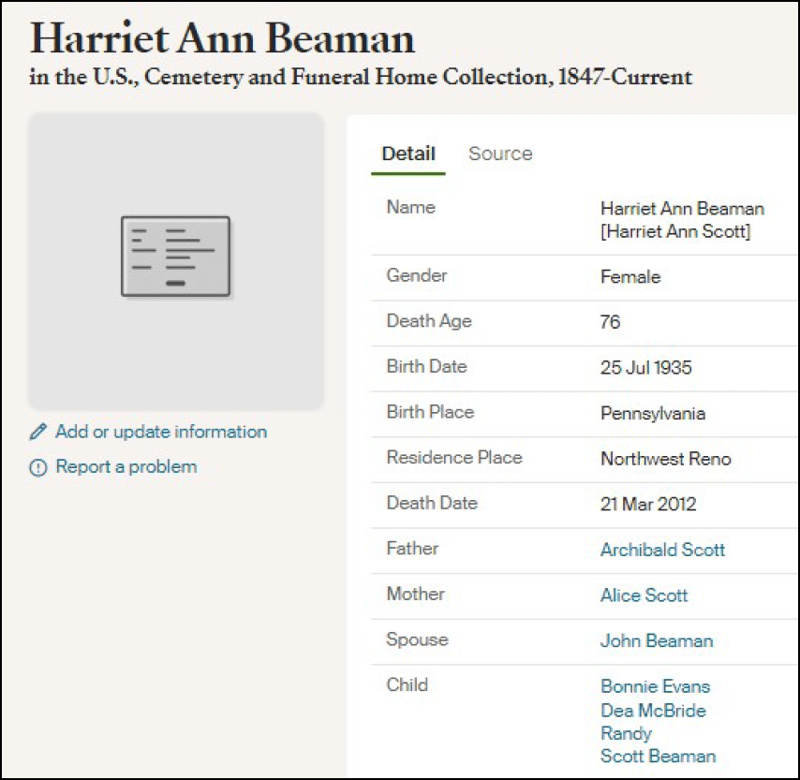
Task: Open Add or update information link
Action: (161, 432)
